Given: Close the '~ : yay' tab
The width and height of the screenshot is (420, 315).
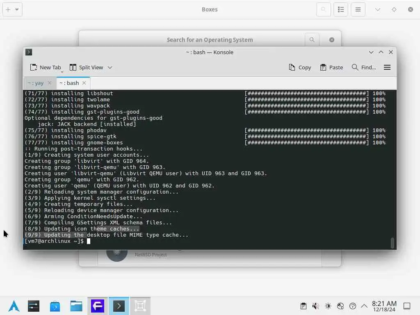Looking at the screenshot, I should [x=50, y=83].
